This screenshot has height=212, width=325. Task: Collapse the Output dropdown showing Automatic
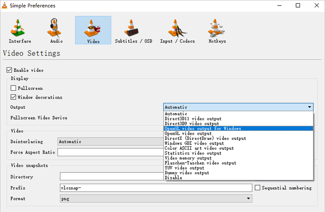pos(239,107)
